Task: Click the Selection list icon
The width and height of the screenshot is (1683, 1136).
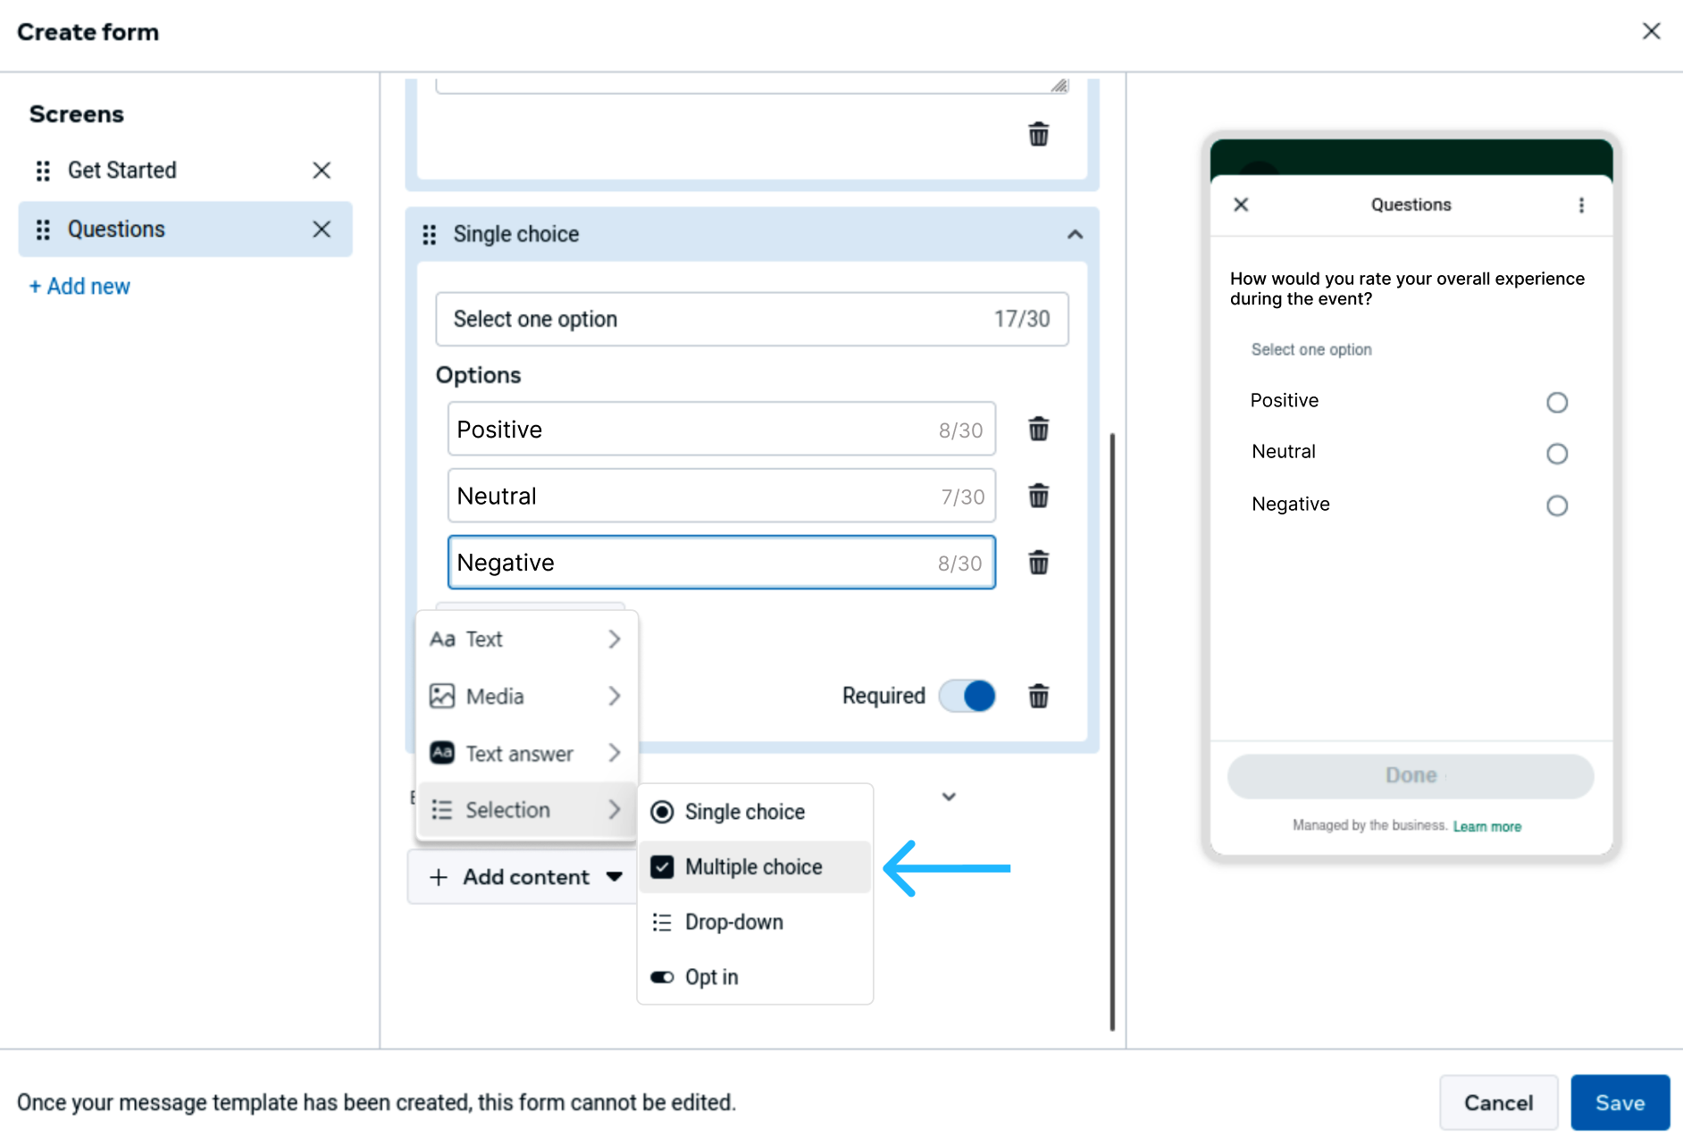Action: click(x=442, y=810)
